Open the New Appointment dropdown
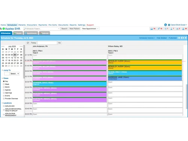Image resolution: width=188 pixels, height=141 pixels. [90, 29]
